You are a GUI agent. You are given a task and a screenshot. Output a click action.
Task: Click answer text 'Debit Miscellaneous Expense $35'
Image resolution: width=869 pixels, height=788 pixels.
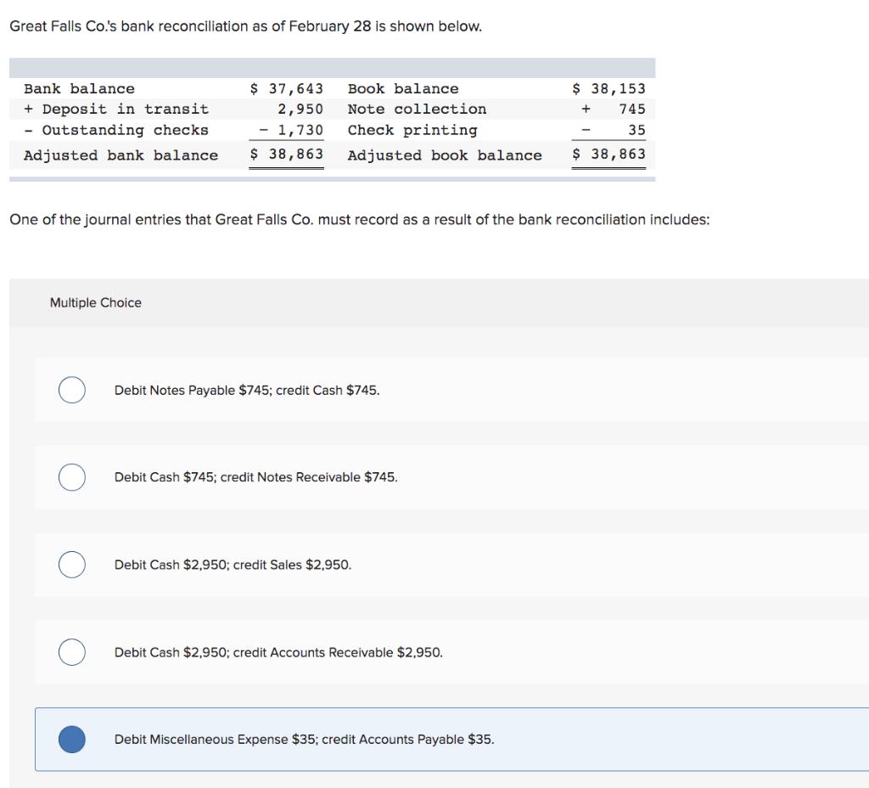coord(216,740)
